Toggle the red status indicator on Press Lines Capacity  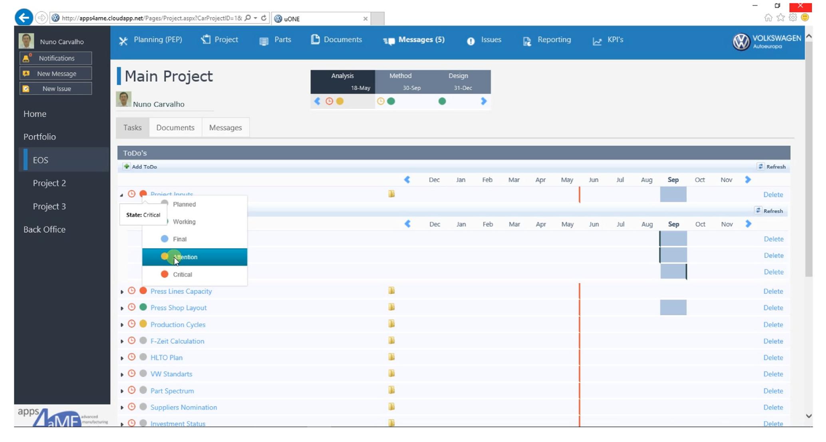point(143,291)
